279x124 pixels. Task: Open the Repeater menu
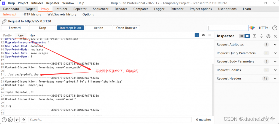[x=53, y=3]
